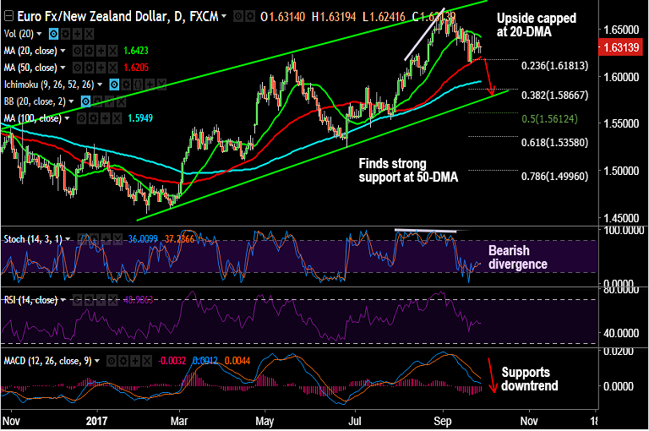The image size is (649, 431).
Task: Toggle the Vol (20) eye icon
Action: click(53, 34)
